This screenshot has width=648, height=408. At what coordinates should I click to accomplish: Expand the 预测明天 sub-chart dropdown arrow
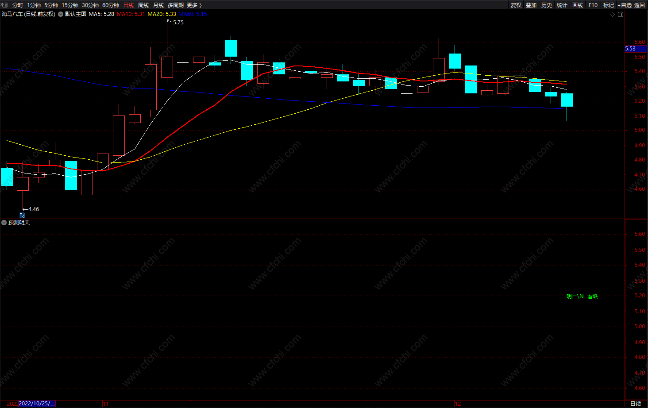click(x=4, y=223)
